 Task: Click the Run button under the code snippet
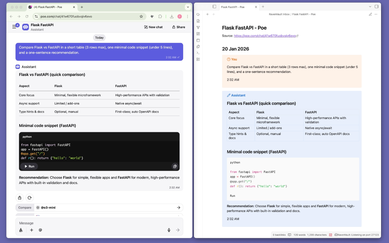click(29, 166)
